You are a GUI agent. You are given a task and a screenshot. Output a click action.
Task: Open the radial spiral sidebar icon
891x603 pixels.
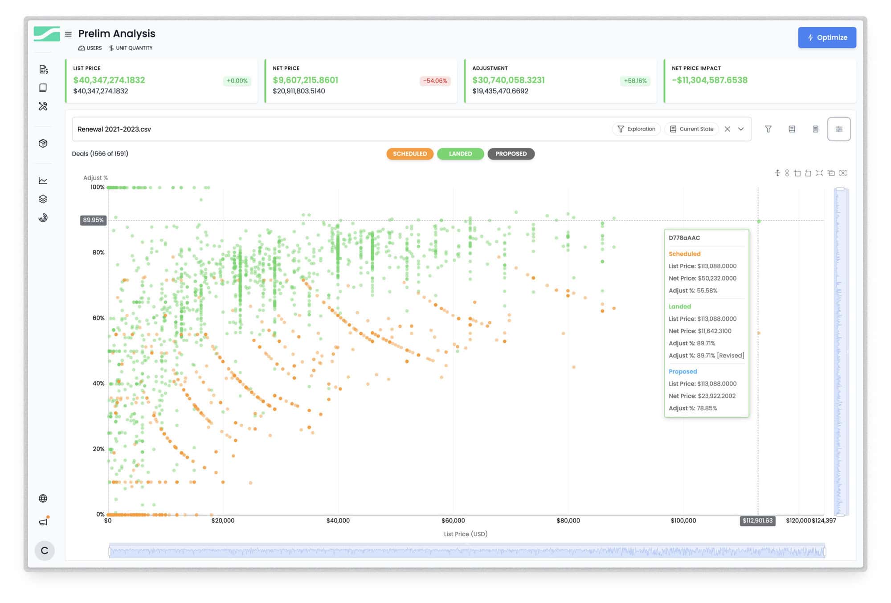[x=43, y=217]
